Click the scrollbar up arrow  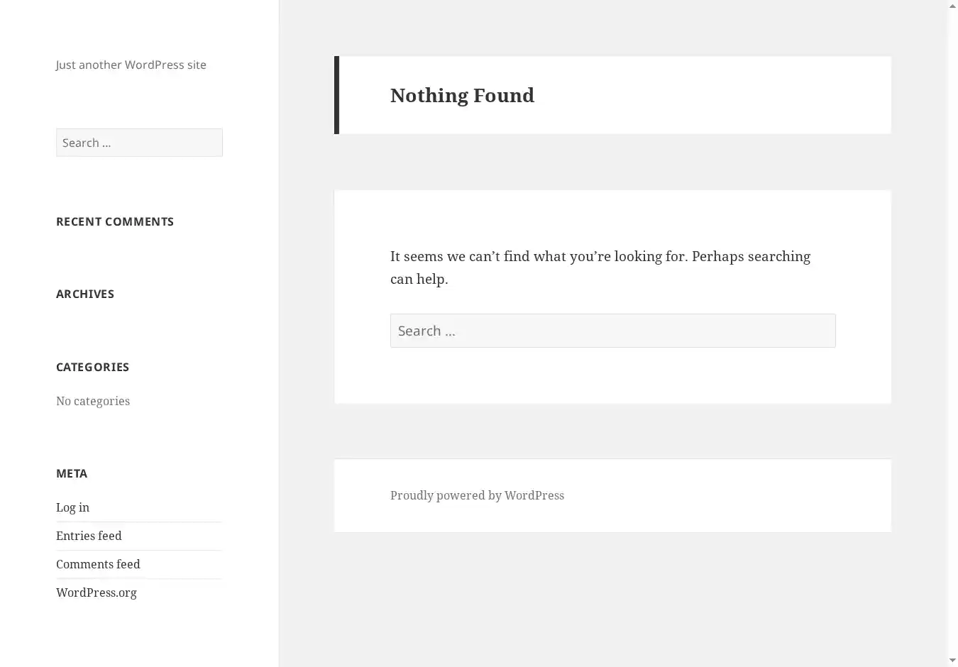click(952, 6)
